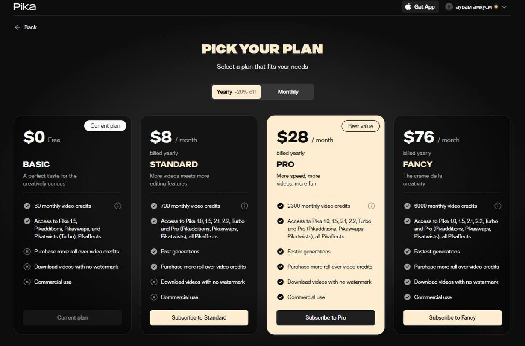Click the Best value badge

(361, 126)
